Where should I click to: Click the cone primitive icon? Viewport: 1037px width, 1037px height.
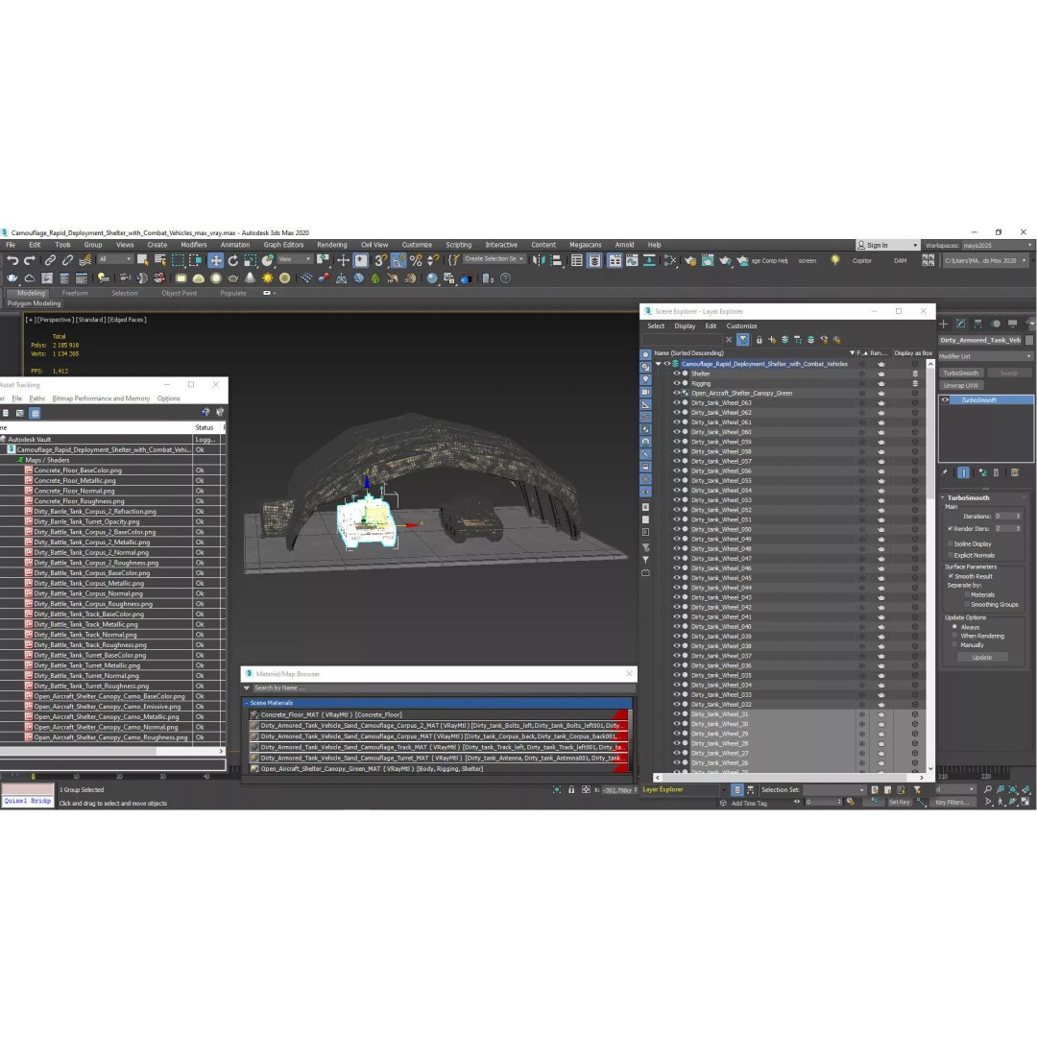click(250, 278)
